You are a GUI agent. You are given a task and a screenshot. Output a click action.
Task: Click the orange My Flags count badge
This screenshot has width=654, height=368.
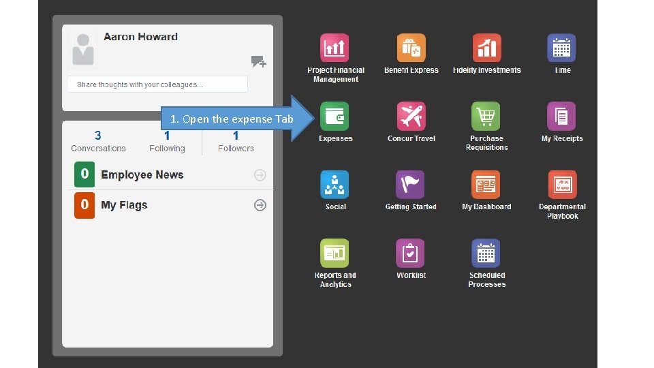pyautogui.click(x=84, y=205)
